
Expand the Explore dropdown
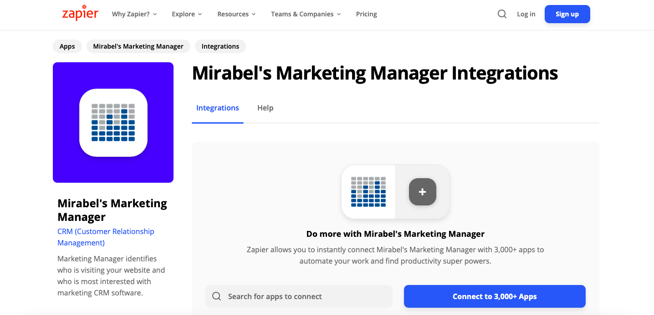pyautogui.click(x=187, y=14)
